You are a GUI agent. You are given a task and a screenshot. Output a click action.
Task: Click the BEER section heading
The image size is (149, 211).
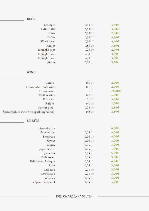point(31,19)
